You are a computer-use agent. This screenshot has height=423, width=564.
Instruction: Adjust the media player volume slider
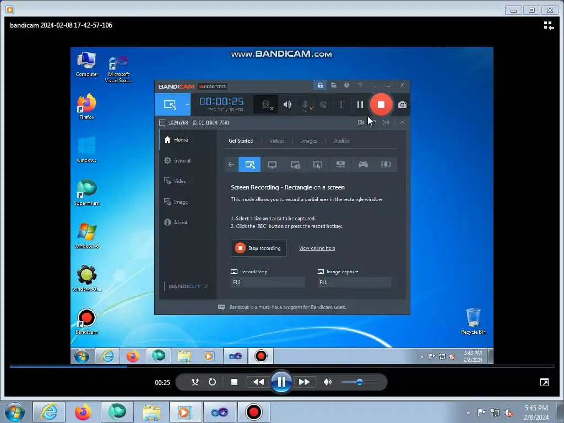coord(359,382)
